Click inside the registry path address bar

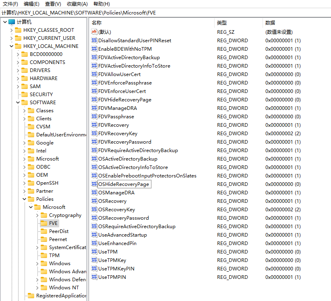coord(161,12)
